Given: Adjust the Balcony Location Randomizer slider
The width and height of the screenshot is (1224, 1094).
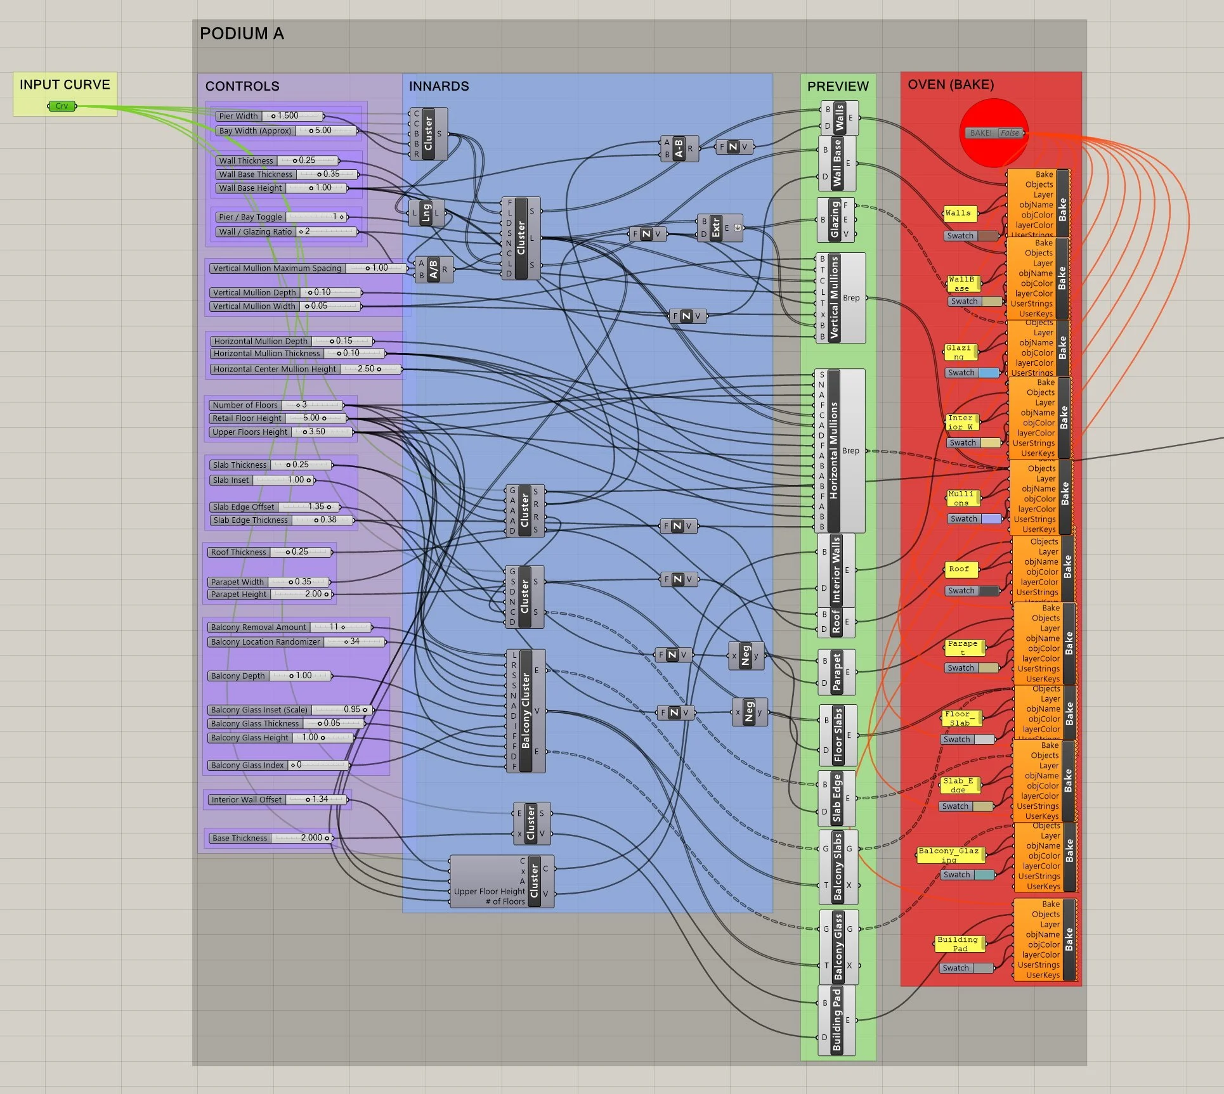Looking at the screenshot, I should [x=297, y=641].
